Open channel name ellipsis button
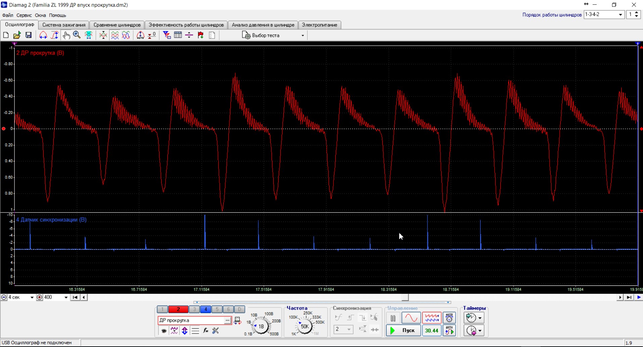The height and width of the screenshot is (347, 643). pos(227,320)
